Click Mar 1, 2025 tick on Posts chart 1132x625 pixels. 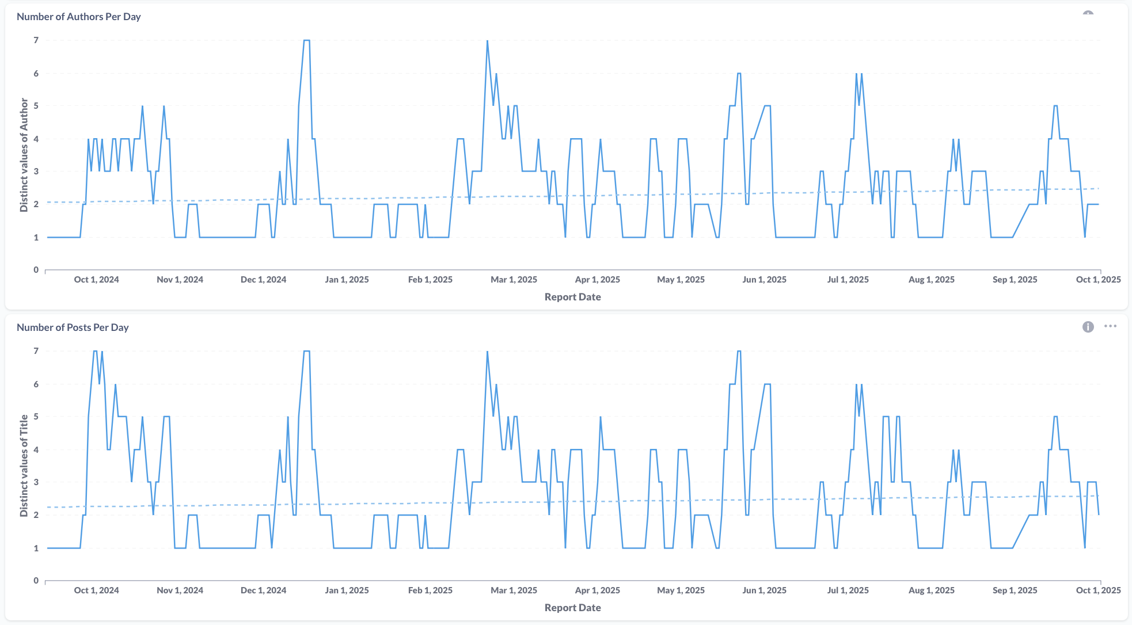(x=514, y=590)
